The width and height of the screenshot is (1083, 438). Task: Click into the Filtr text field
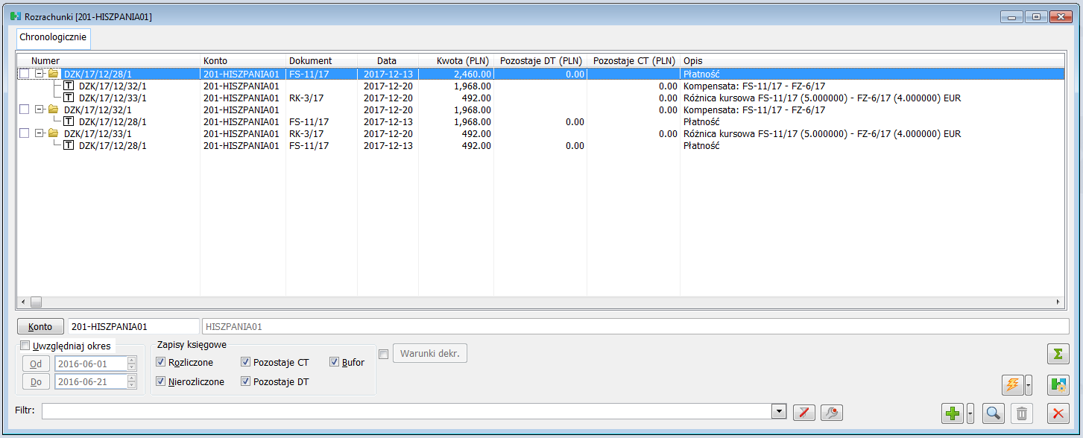point(407,411)
